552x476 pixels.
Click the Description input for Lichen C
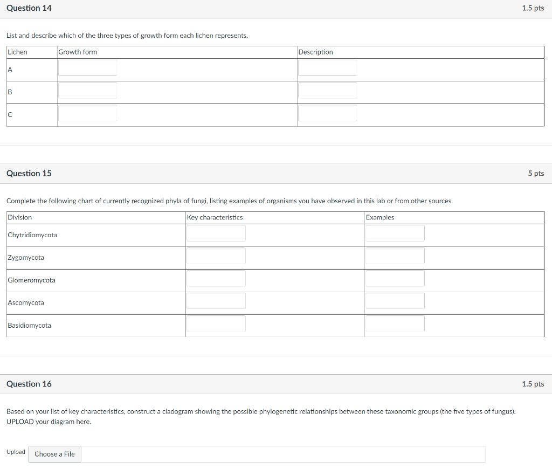[327, 113]
